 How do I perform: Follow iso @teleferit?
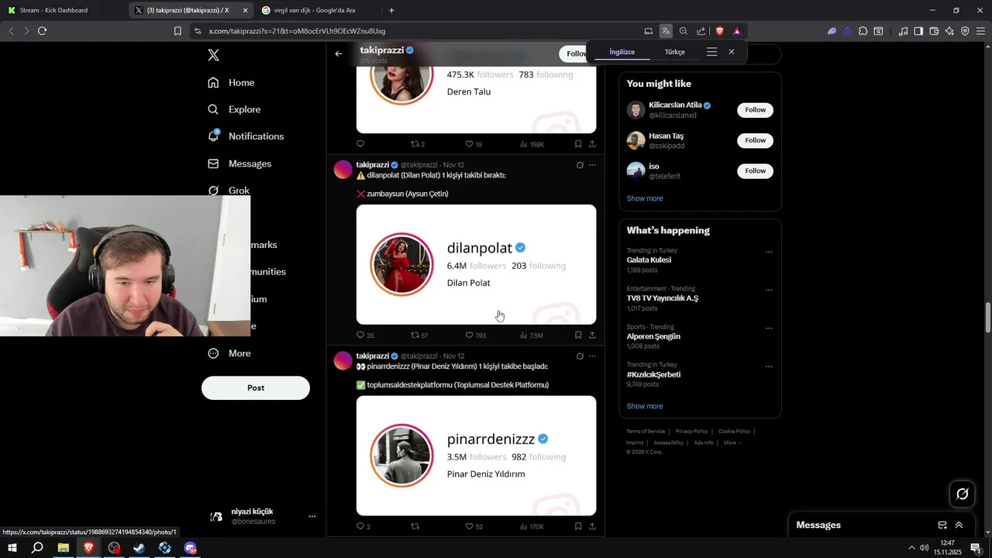click(755, 170)
